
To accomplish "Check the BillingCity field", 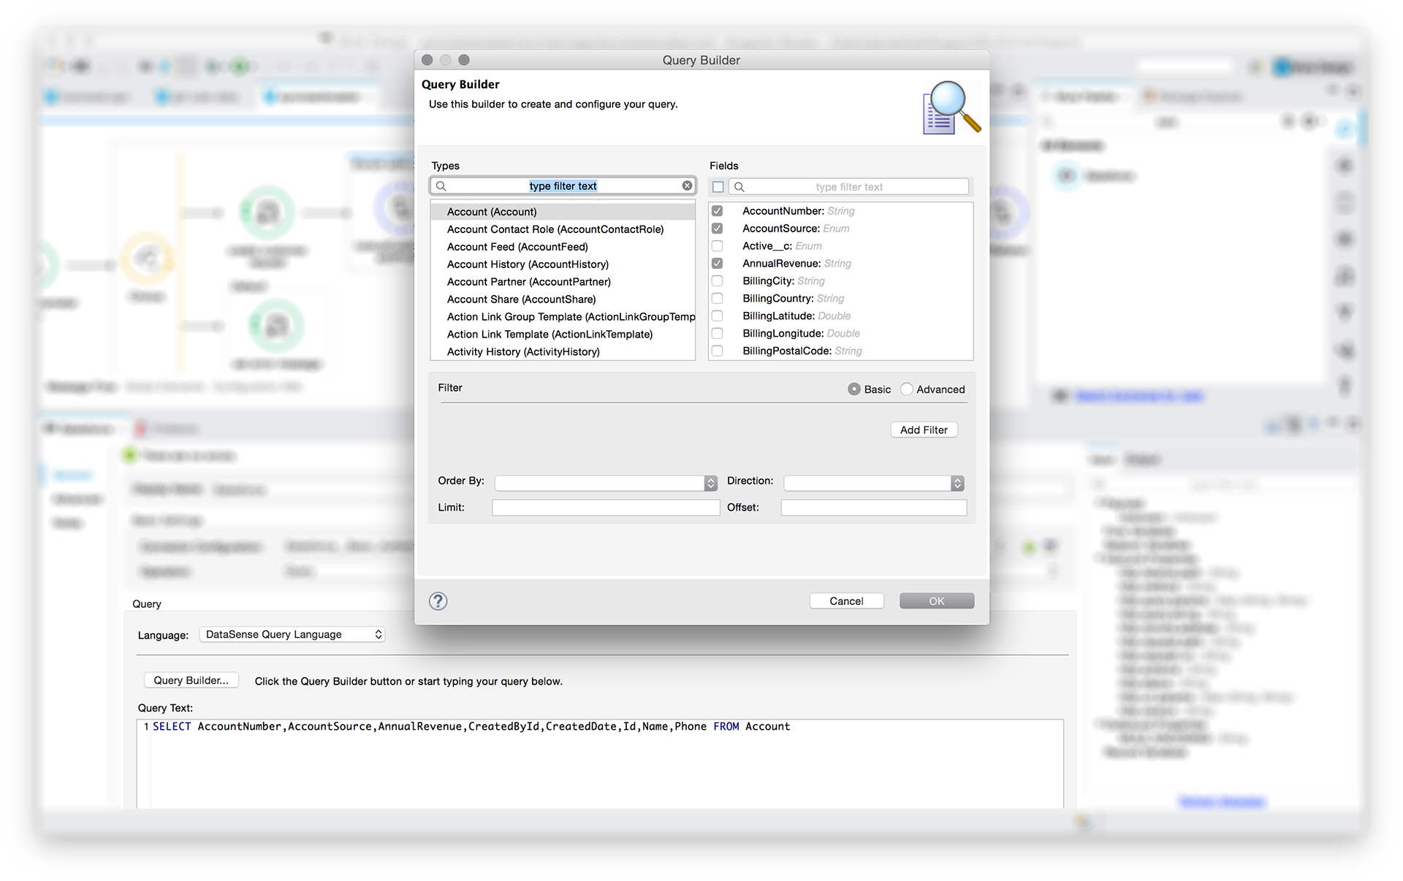I will point(718,281).
